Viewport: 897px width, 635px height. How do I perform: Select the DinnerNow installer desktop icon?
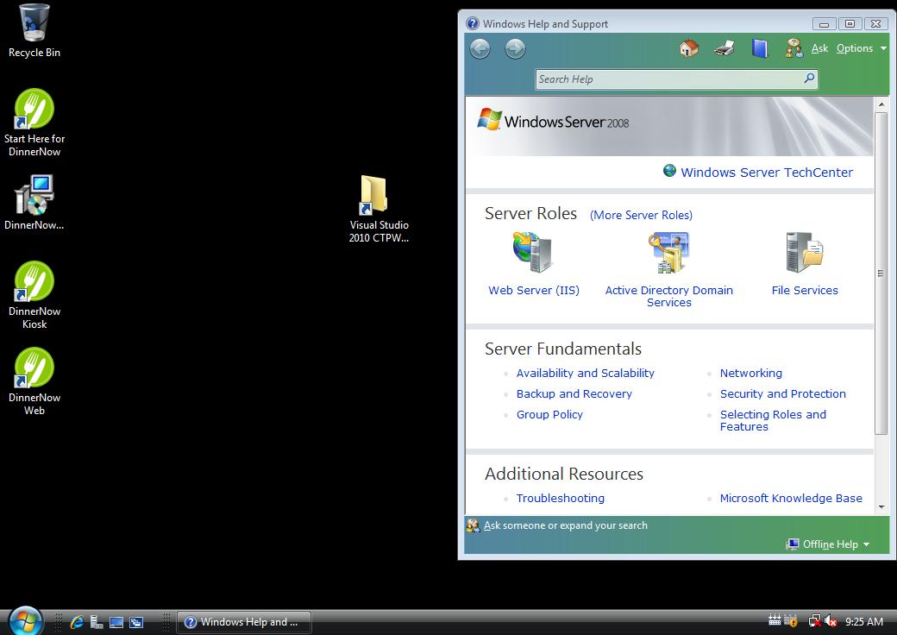(34, 203)
